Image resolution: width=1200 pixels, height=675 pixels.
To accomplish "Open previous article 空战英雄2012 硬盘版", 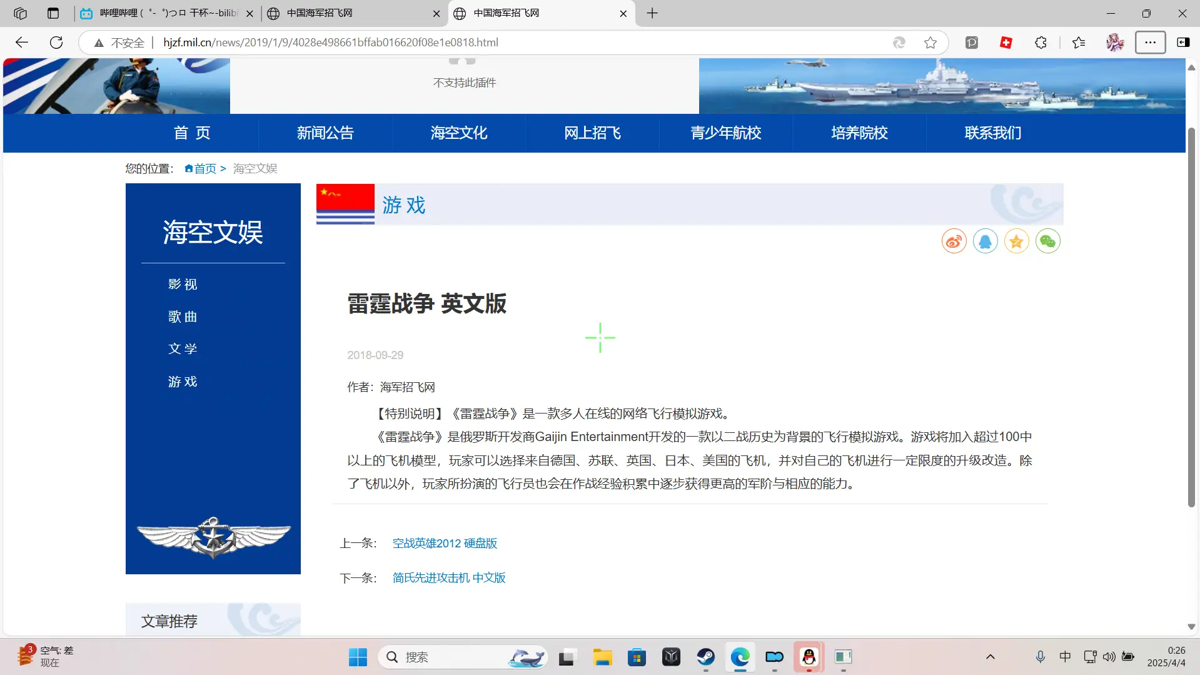I will click(445, 543).
